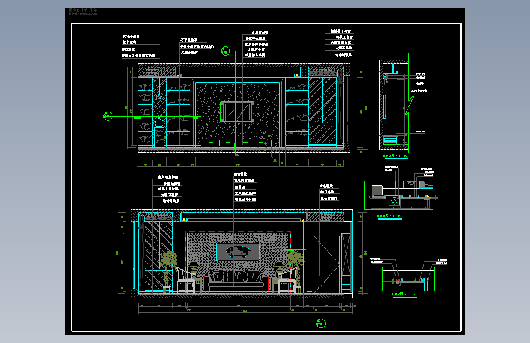
Task: Select the potted plant right of the sofa
Action: click(x=296, y=272)
